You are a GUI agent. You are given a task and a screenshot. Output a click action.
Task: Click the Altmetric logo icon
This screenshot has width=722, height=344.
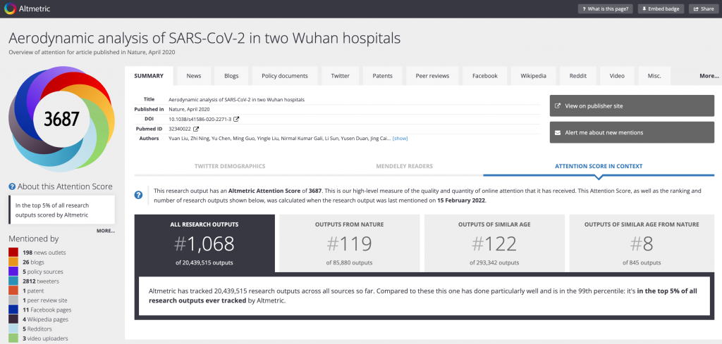point(10,8)
